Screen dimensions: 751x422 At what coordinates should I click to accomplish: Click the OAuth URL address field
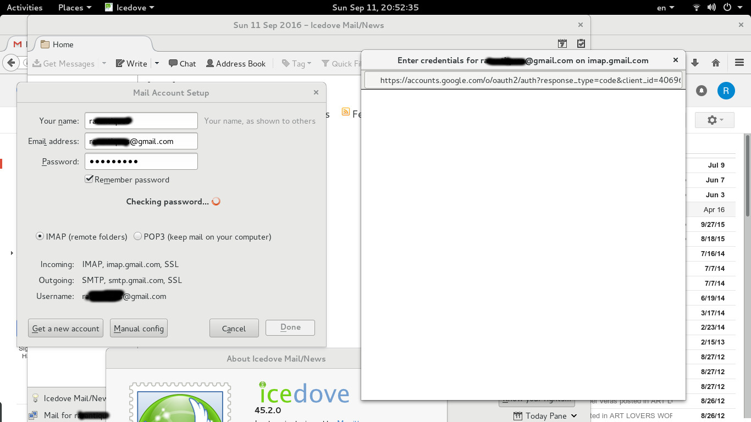(x=523, y=80)
